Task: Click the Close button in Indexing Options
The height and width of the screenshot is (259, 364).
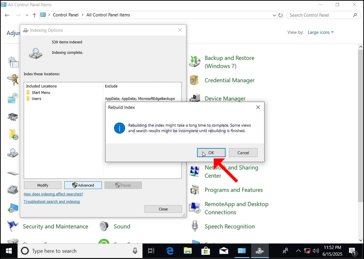Action: [163, 209]
